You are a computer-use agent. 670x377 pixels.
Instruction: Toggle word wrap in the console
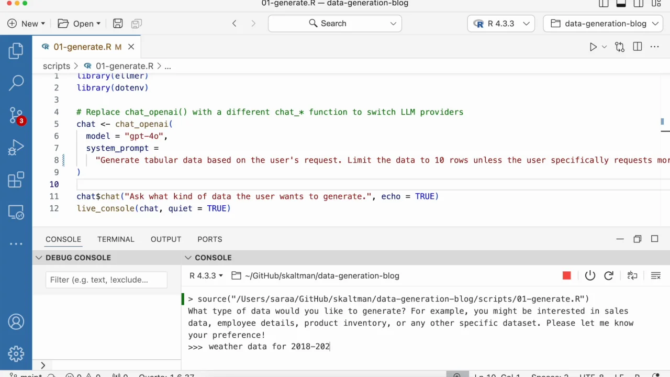(x=632, y=276)
